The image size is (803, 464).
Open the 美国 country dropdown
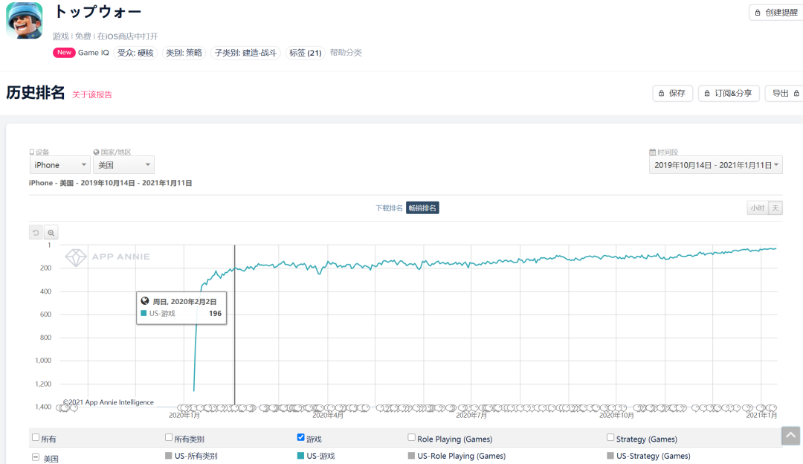123,165
